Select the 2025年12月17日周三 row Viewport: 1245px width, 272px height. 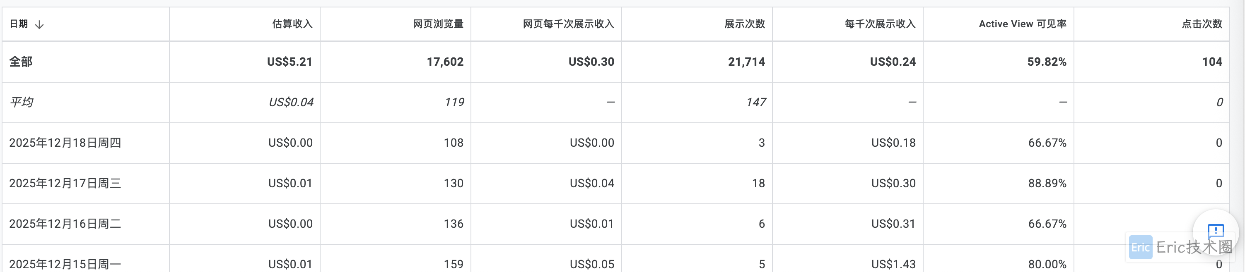(x=65, y=183)
